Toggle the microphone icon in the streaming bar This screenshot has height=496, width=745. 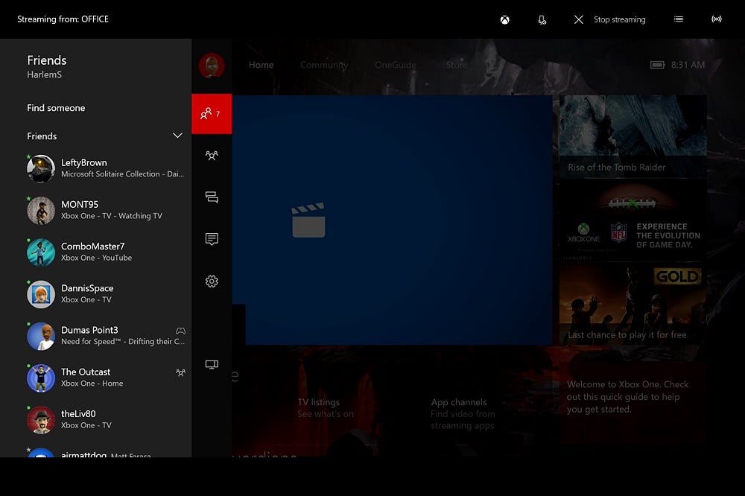[x=542, y=19]
